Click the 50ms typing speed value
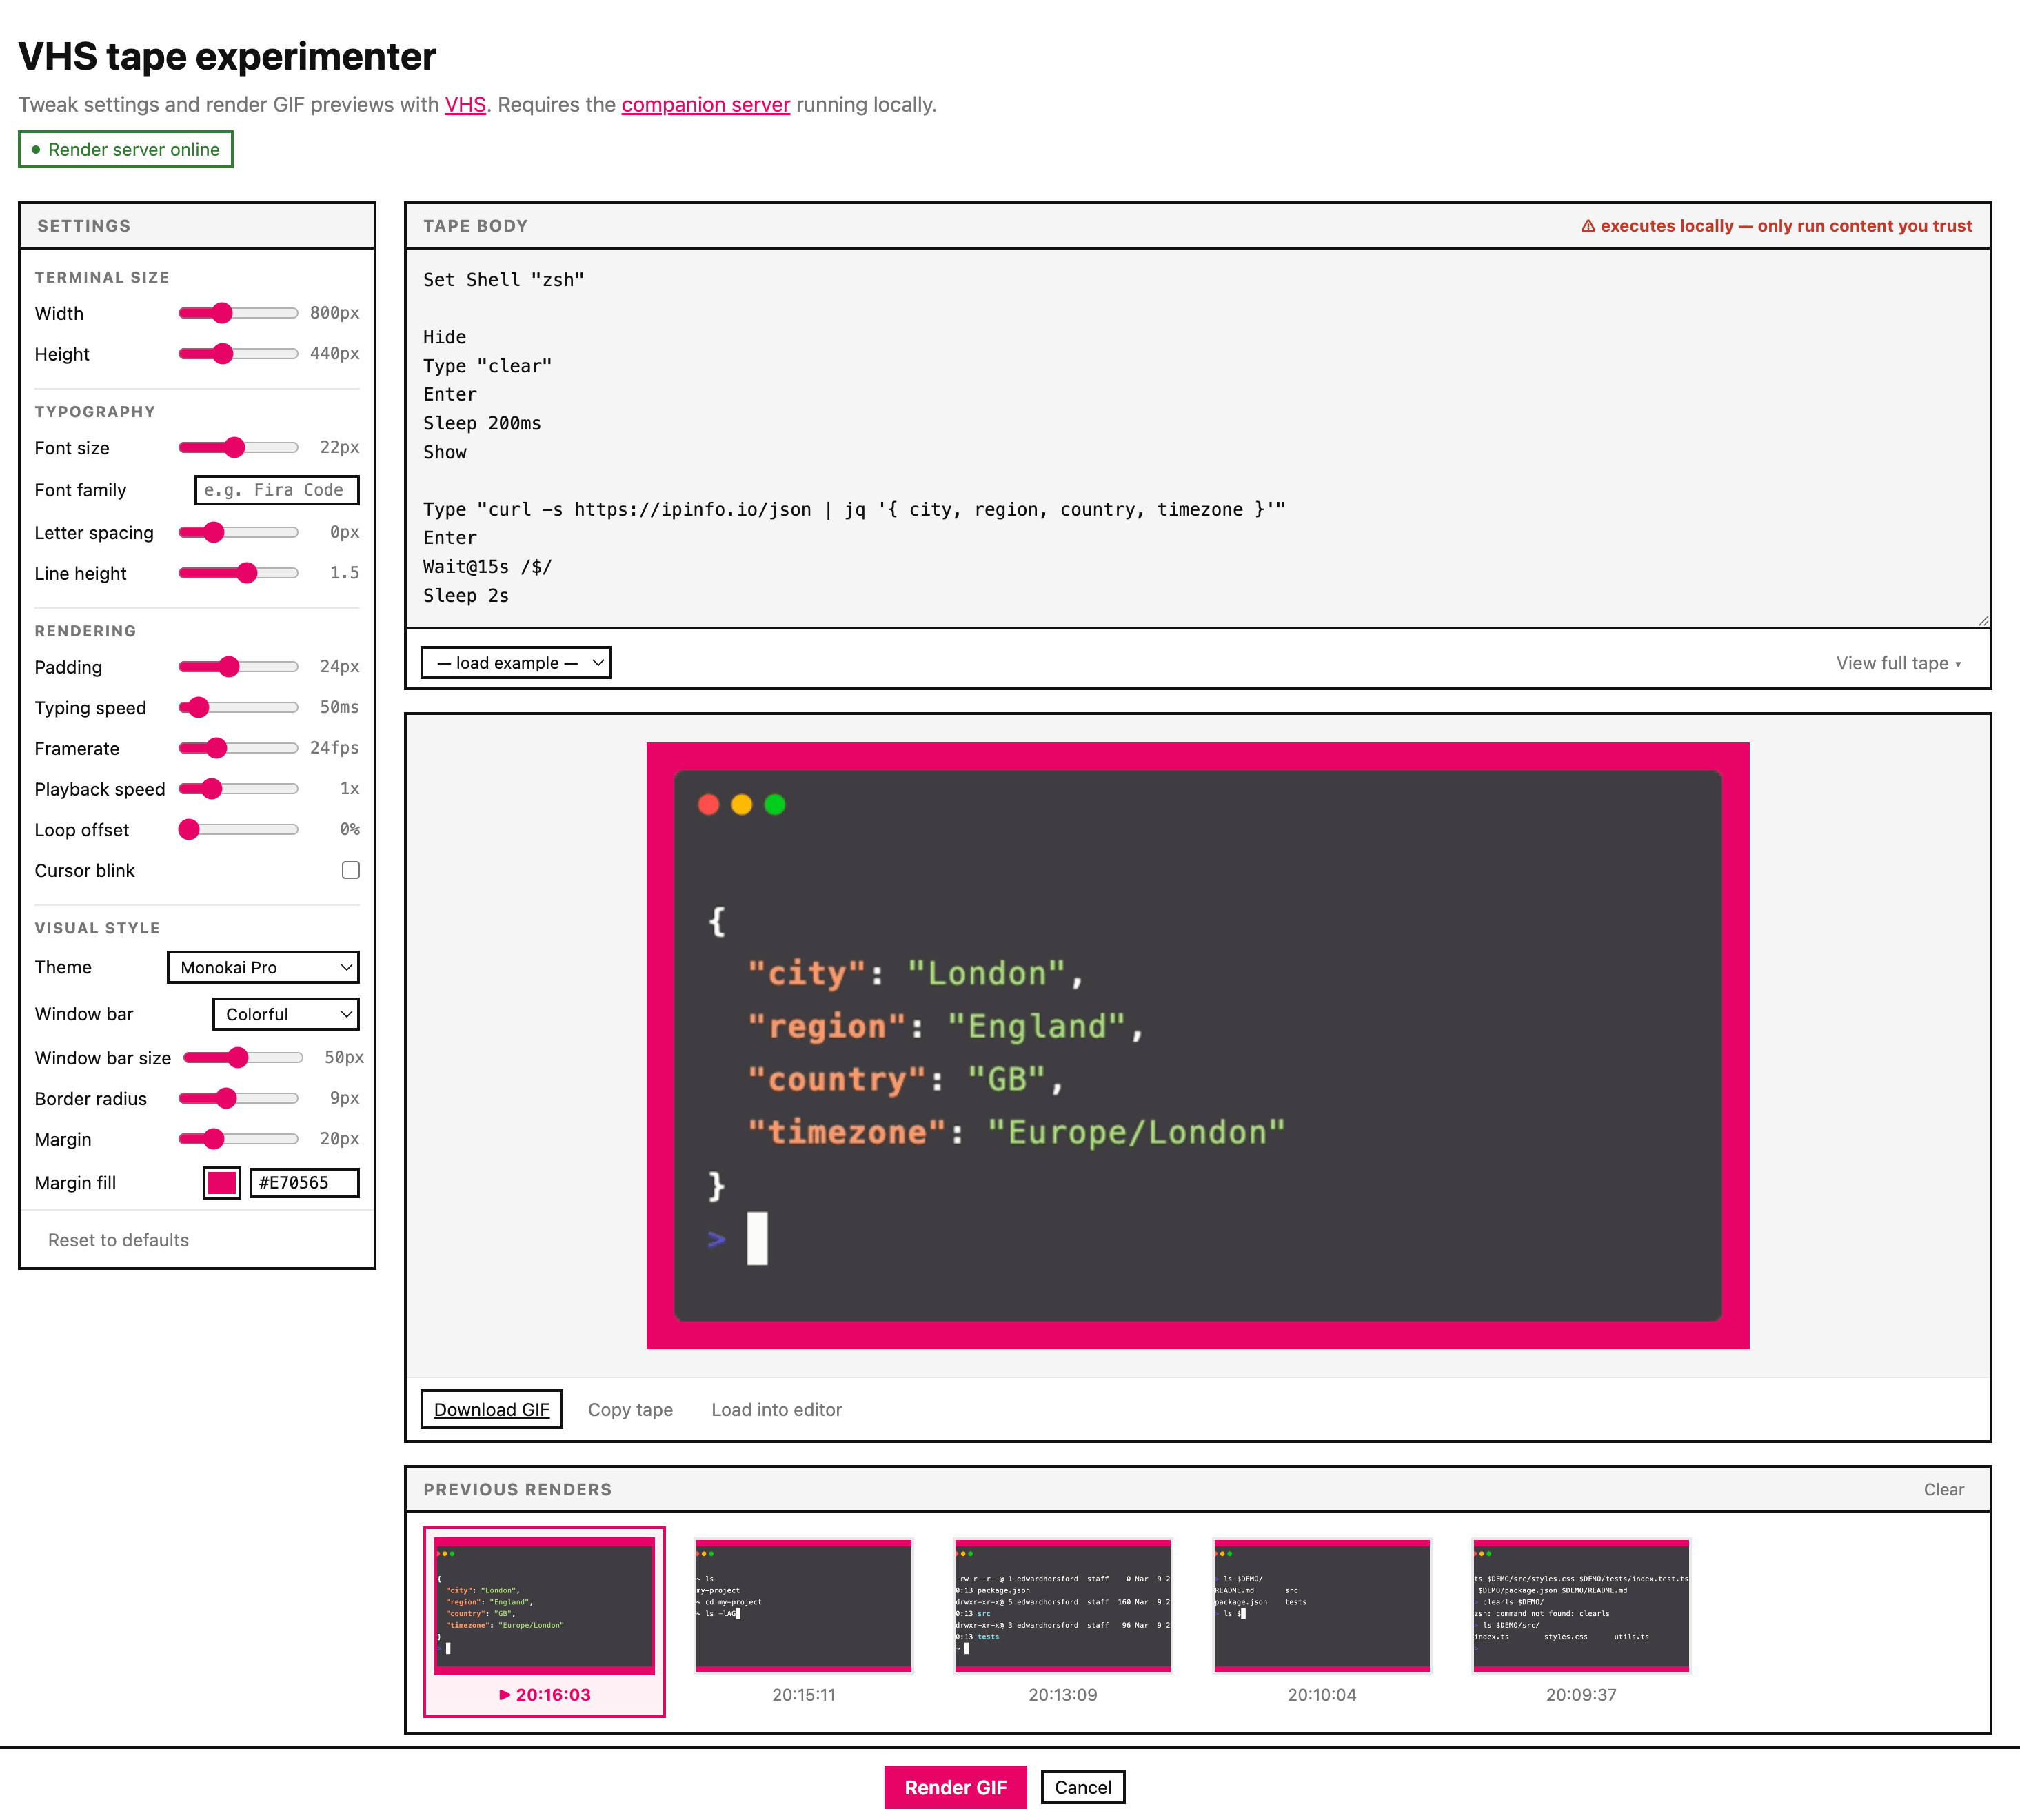The width and height of the screenshot is (2020, 1820). point(339,707)
